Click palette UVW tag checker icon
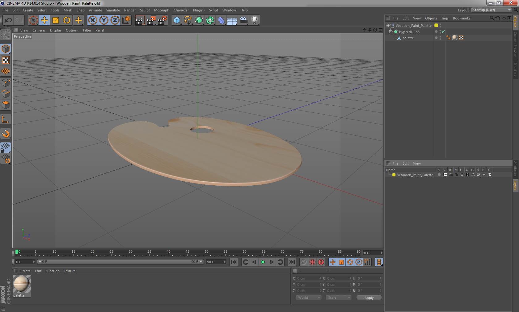 [461, 37]
